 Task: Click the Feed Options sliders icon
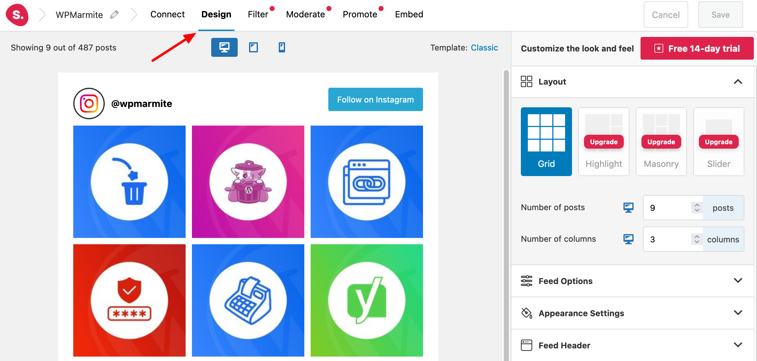click(526, 281)
